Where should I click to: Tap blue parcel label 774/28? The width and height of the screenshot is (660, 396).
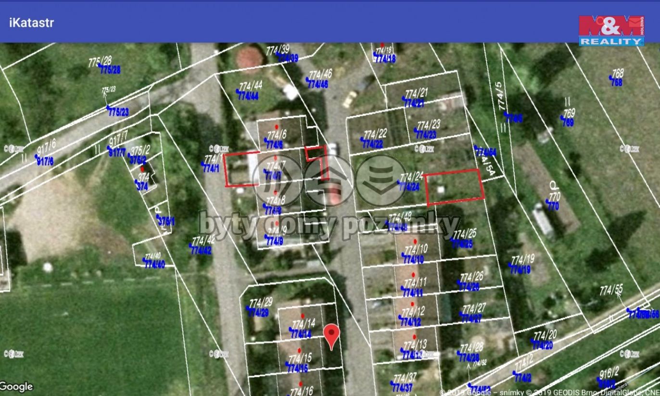(469, 358)
